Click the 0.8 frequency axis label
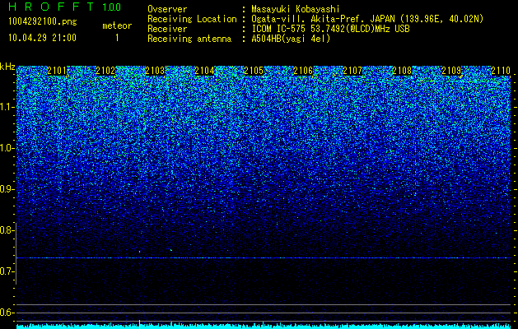The width and height of the screenshot is (518, 329). 7,230
